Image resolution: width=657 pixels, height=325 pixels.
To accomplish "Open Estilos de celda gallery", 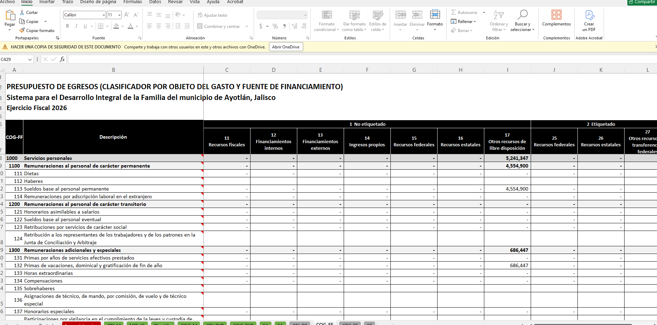I will (x=378, y=21).
